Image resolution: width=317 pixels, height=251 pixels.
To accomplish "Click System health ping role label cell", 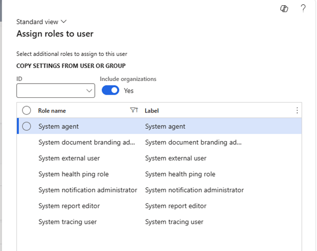I will pyautogui.click(x=180, y=174).
